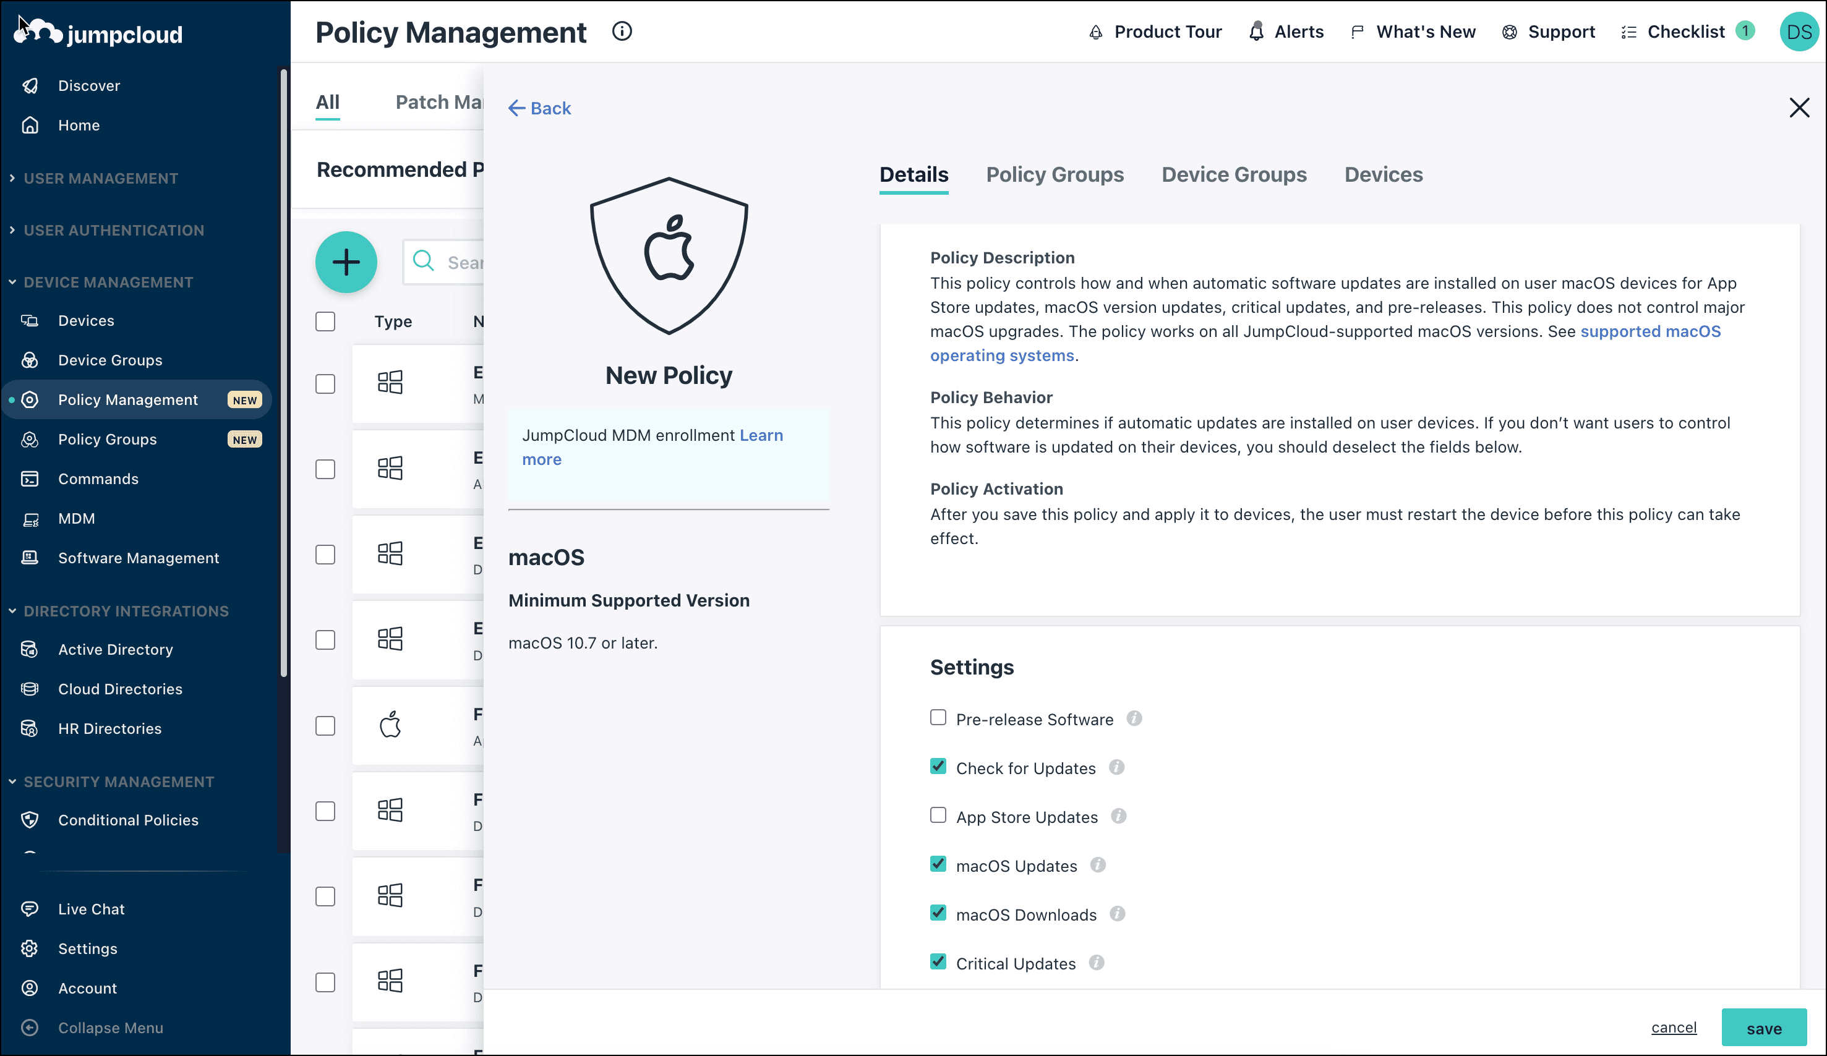Go Back from the new policy panel
Viewport: 1827px width, 1056px height.
click(539, 108)
